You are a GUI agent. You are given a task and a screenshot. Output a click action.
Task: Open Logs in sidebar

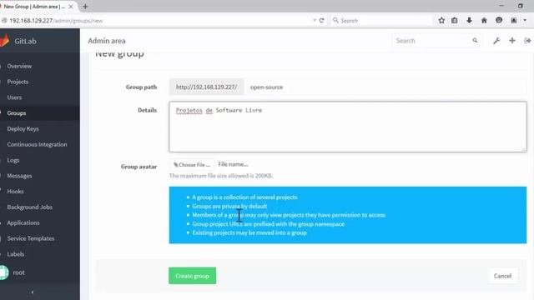(13, 160)
